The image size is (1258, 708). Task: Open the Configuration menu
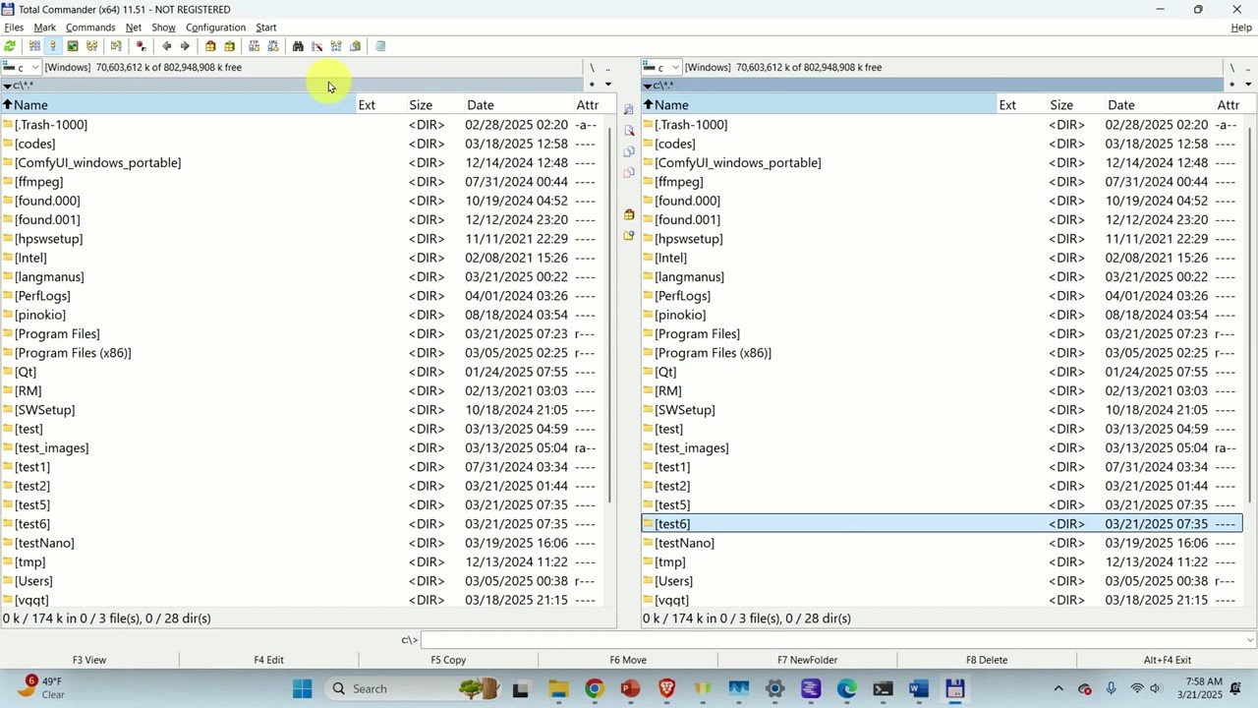click(215, 27)
